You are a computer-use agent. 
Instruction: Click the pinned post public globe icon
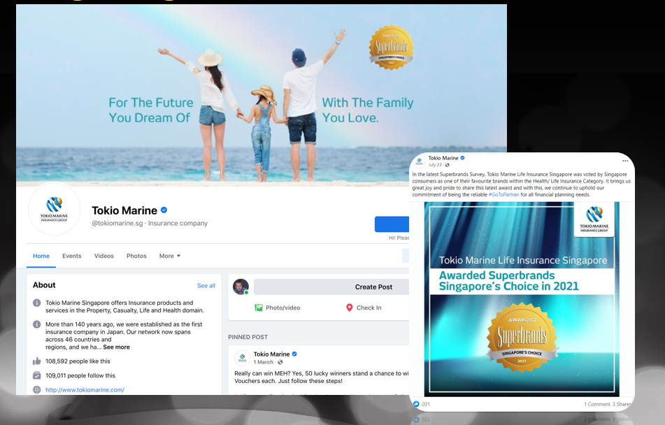point(280,362)
